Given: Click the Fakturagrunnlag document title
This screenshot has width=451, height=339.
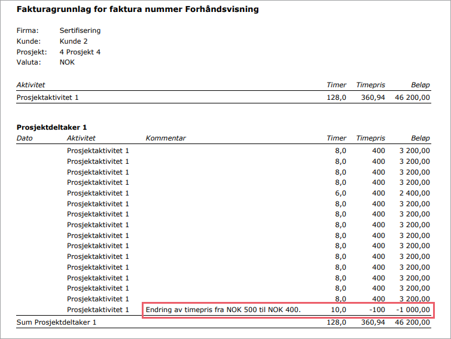Looking at the screenshot, I should [138, 10].
